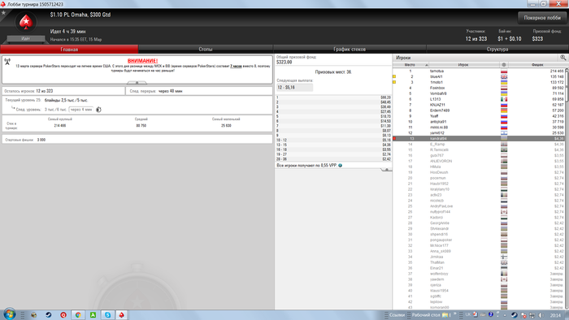Screen dimensions: 569x320
Task: Open Рабочий стол toolbar in taskbar
Action: click(x=426, y=315)
